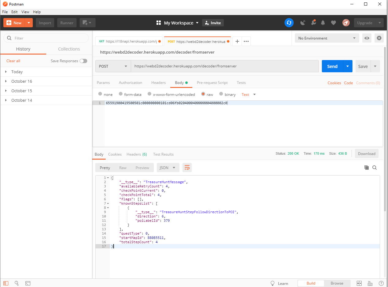Viewport: 388px width, 287px height.
Task: Click the Send button
Action: (x=332, y=66)
